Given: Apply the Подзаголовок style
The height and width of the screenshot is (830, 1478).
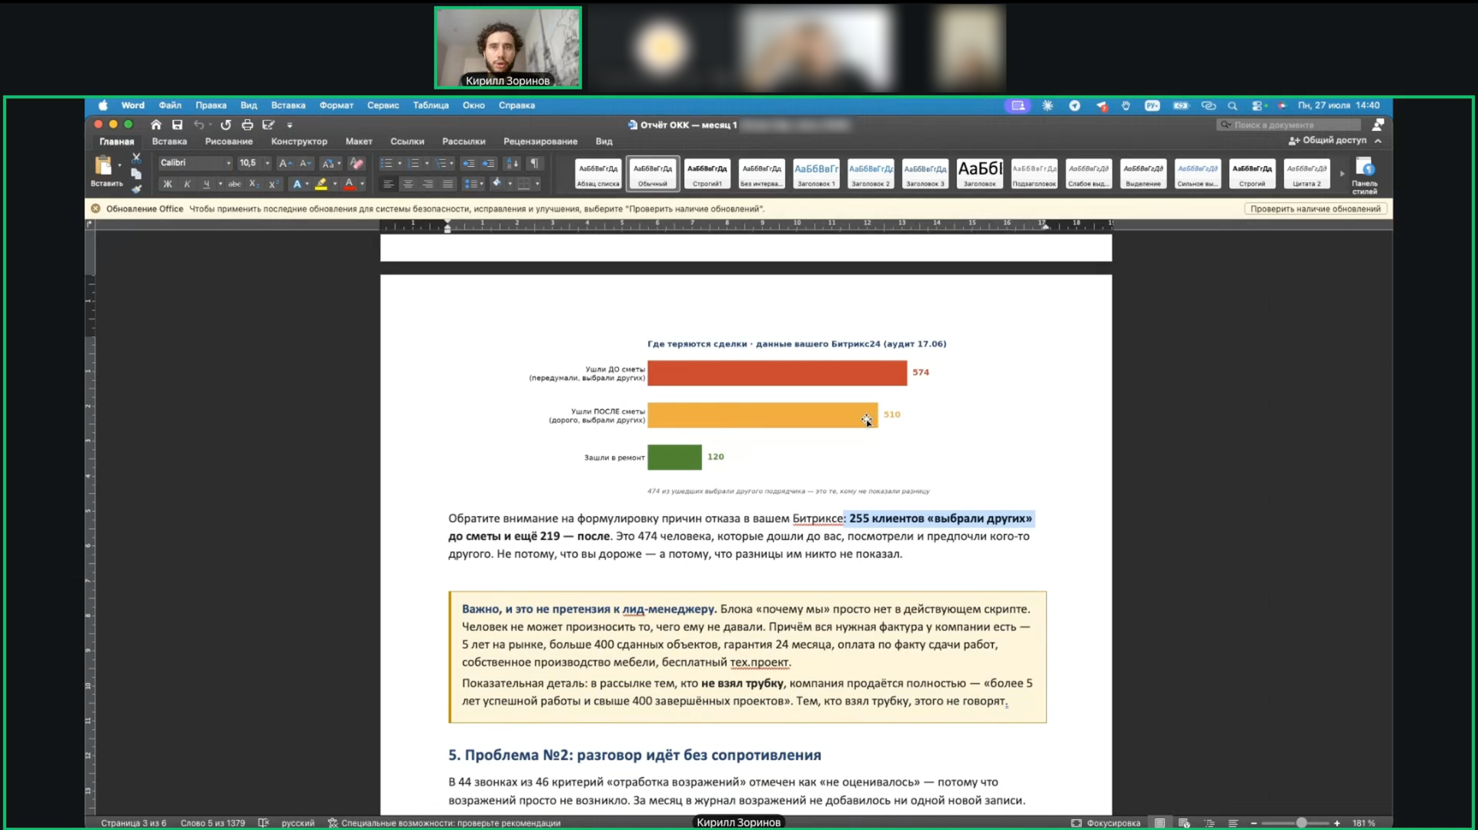Looking at the screenshot, I should click(1034, 174).
